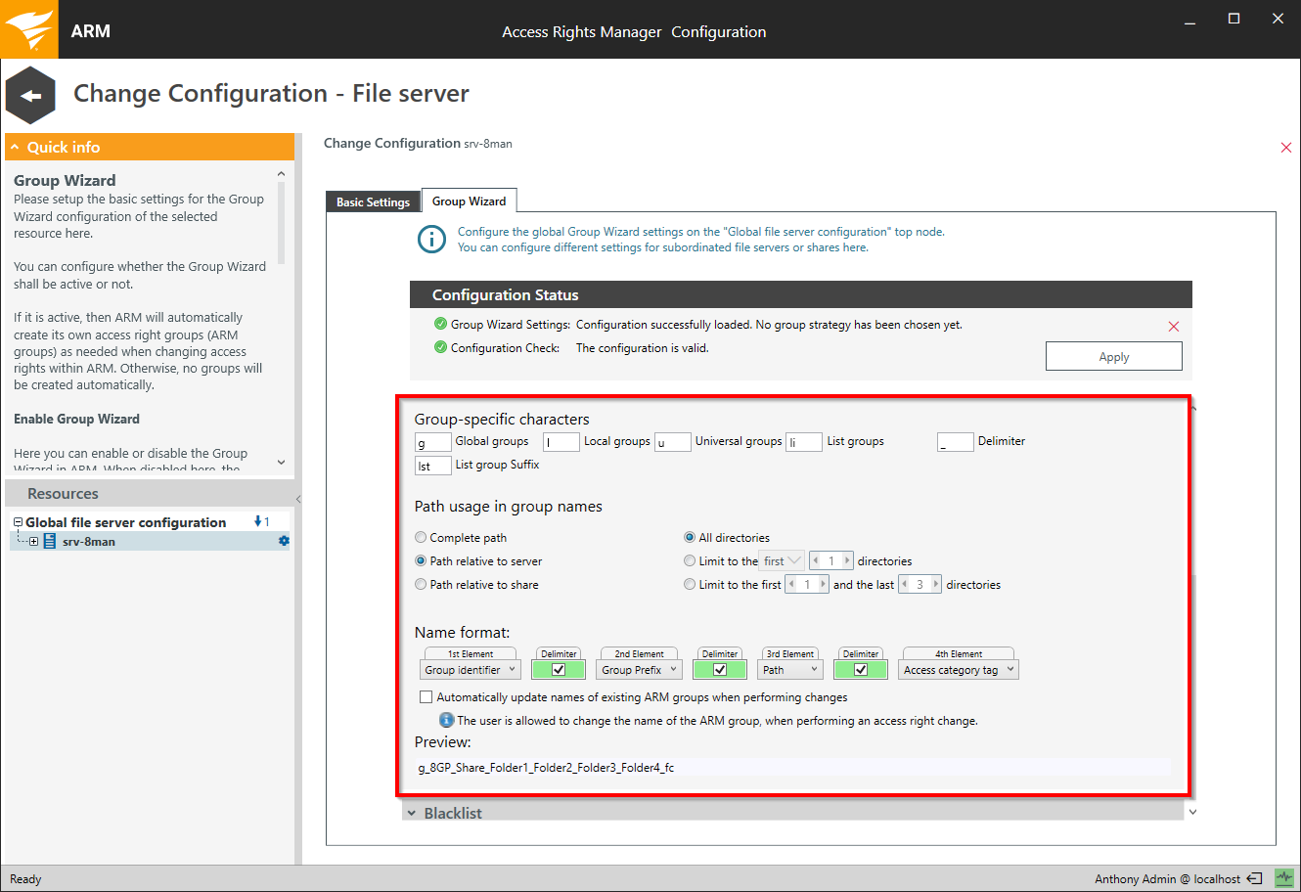Click the green activity monitor status icon

pos(1283,878)
